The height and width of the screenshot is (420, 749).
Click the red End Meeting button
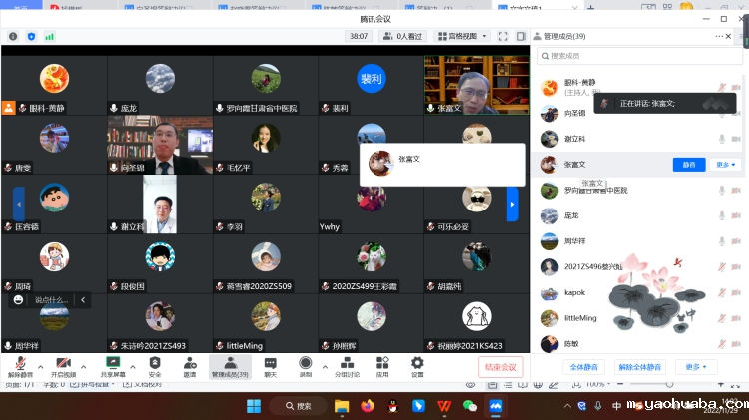coord(500,367)
